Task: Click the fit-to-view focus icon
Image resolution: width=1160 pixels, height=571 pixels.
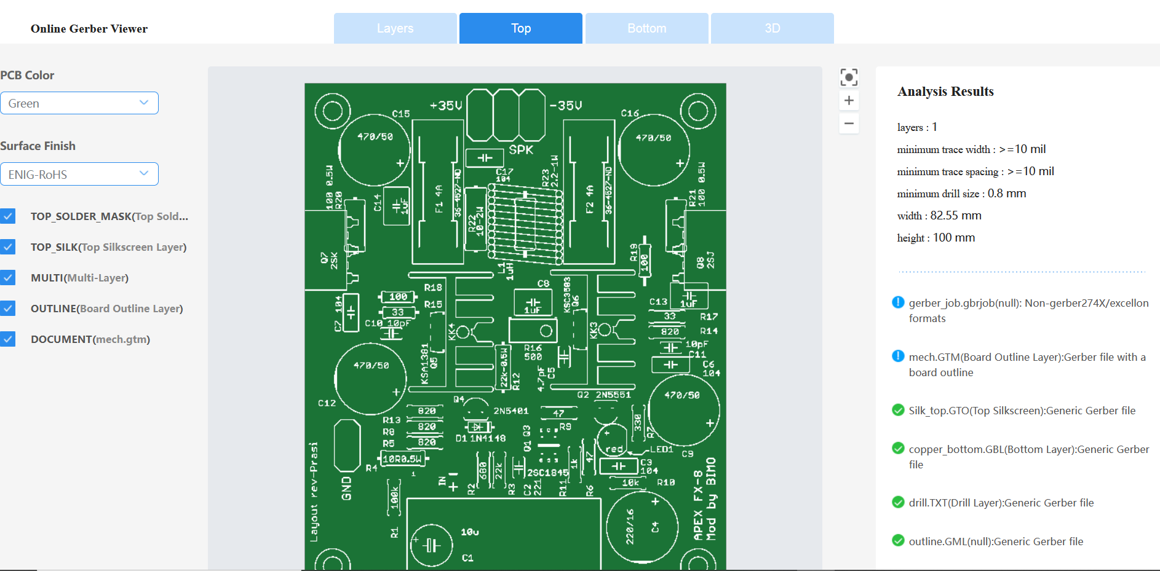Action: [849, 77]
